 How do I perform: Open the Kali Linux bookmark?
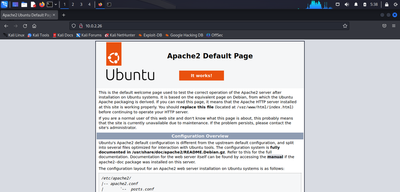point(14,35)
